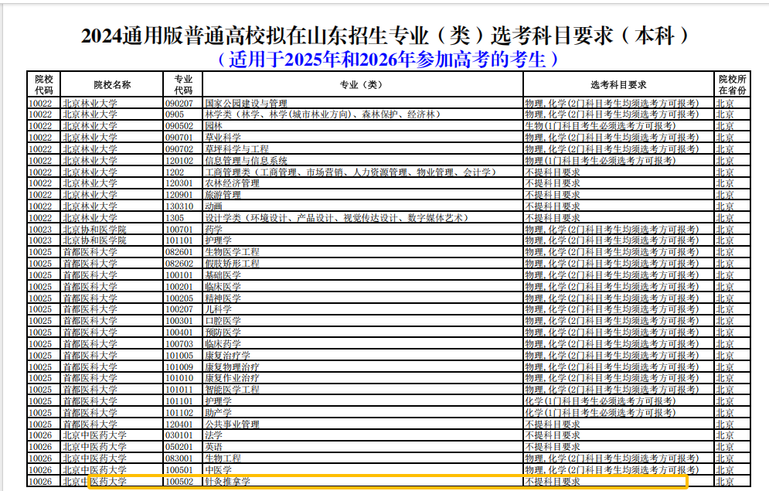Click '首都医科大学' in the 公共事业管理 row
Screen dimensions: 769x491
point(90,425)
